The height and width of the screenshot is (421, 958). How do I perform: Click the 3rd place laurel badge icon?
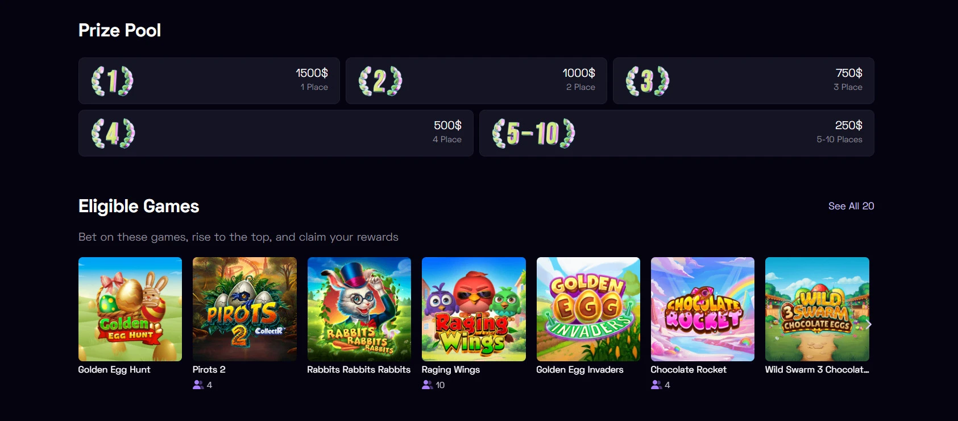click(x=648, y=81)
